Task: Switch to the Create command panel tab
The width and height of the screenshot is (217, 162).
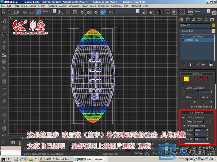Action: [x=181, y=19]
